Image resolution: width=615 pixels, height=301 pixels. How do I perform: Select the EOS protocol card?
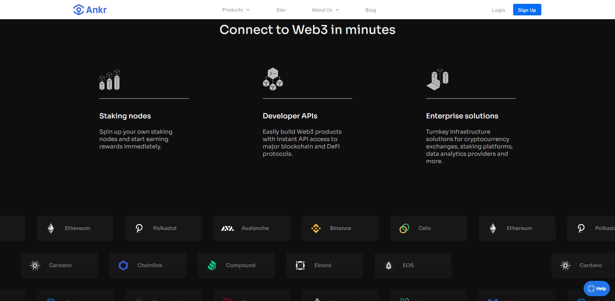(x=413, y=265)
